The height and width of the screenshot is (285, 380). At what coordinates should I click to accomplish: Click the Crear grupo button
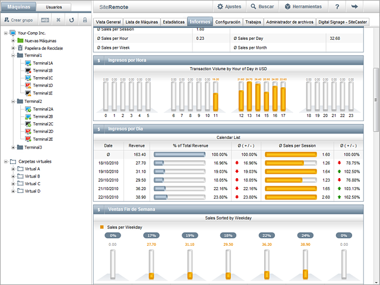point(18,20)
